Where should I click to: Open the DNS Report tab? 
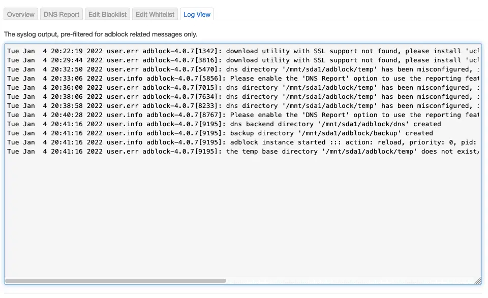(62, 14)
